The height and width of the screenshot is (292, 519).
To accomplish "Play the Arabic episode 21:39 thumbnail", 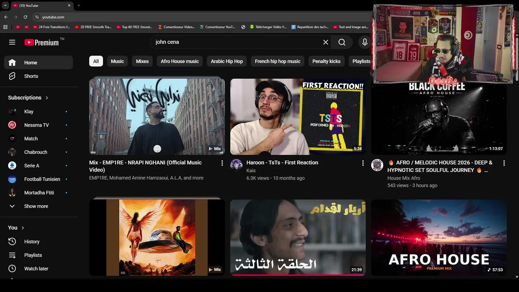I will pyautogui.click(x=298, y=238).
